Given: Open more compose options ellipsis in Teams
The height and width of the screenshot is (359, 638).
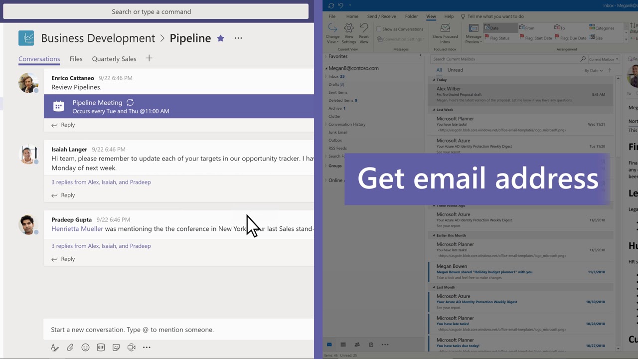Looking at the screenshot, I should click(x=147, y=348).
